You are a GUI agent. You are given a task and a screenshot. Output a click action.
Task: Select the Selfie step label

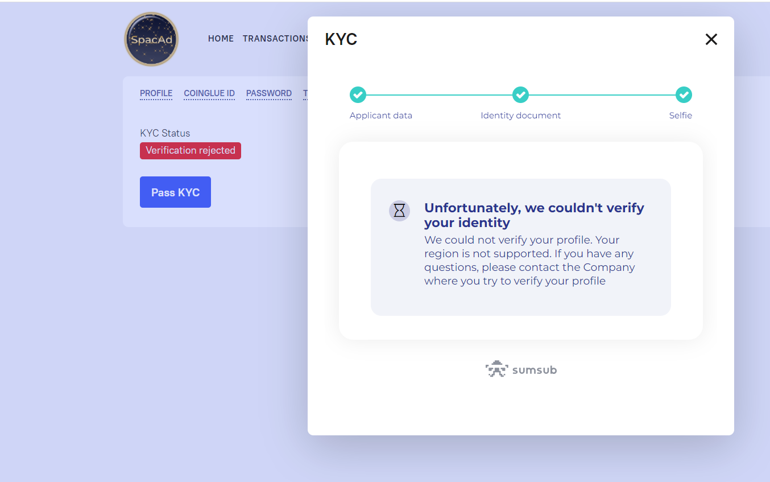[x=680, y=116]
